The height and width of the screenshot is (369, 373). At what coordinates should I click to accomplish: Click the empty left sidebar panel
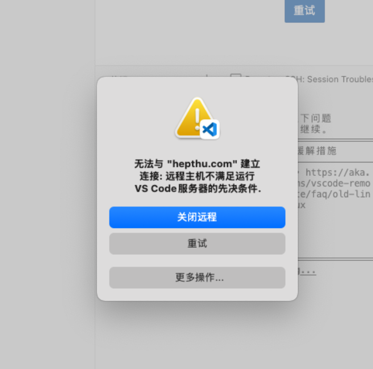pos(47,184)
